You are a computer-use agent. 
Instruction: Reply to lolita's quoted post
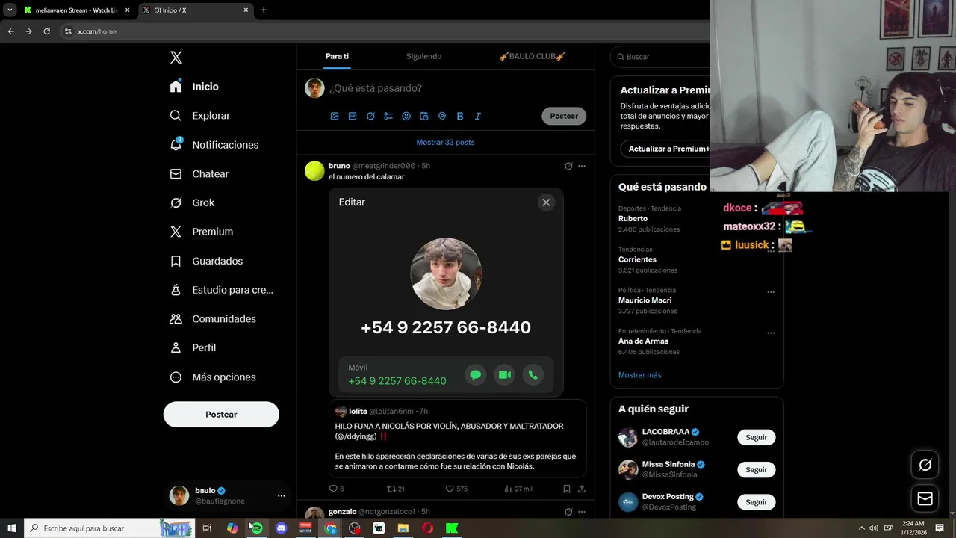click(333, 489)
